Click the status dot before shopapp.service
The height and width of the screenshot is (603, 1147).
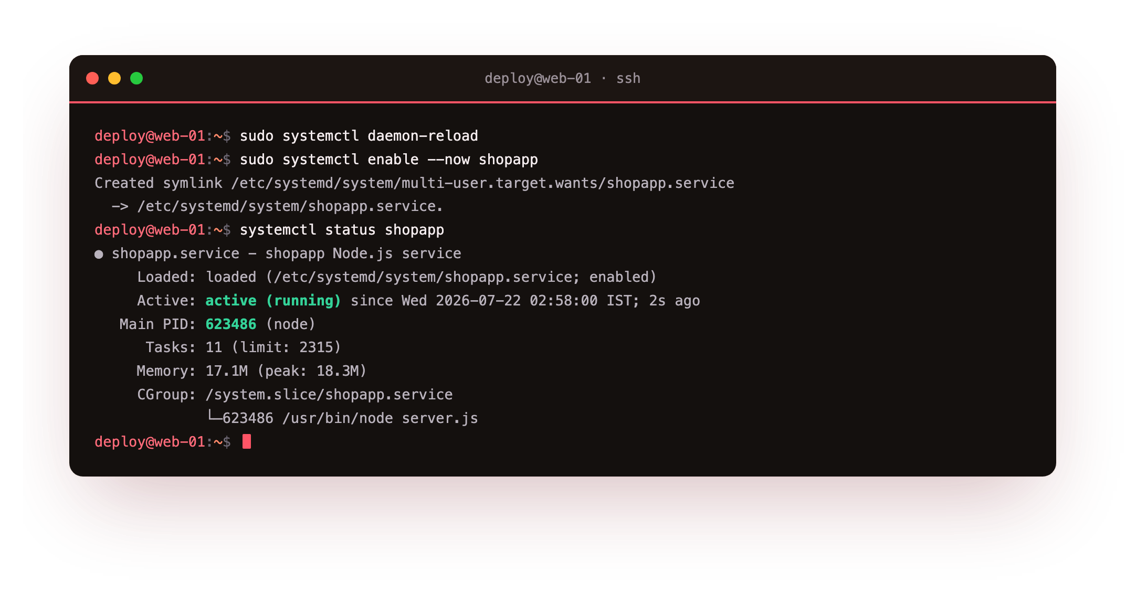(x=99, y=255)
